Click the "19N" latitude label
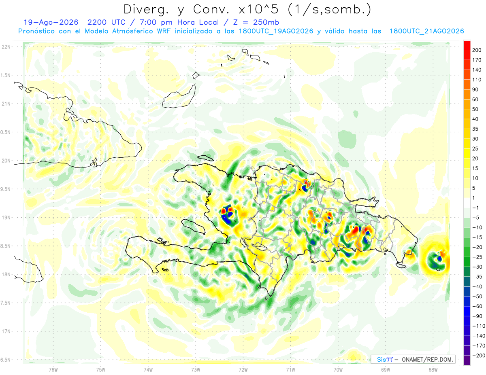 tap(6, 217)
